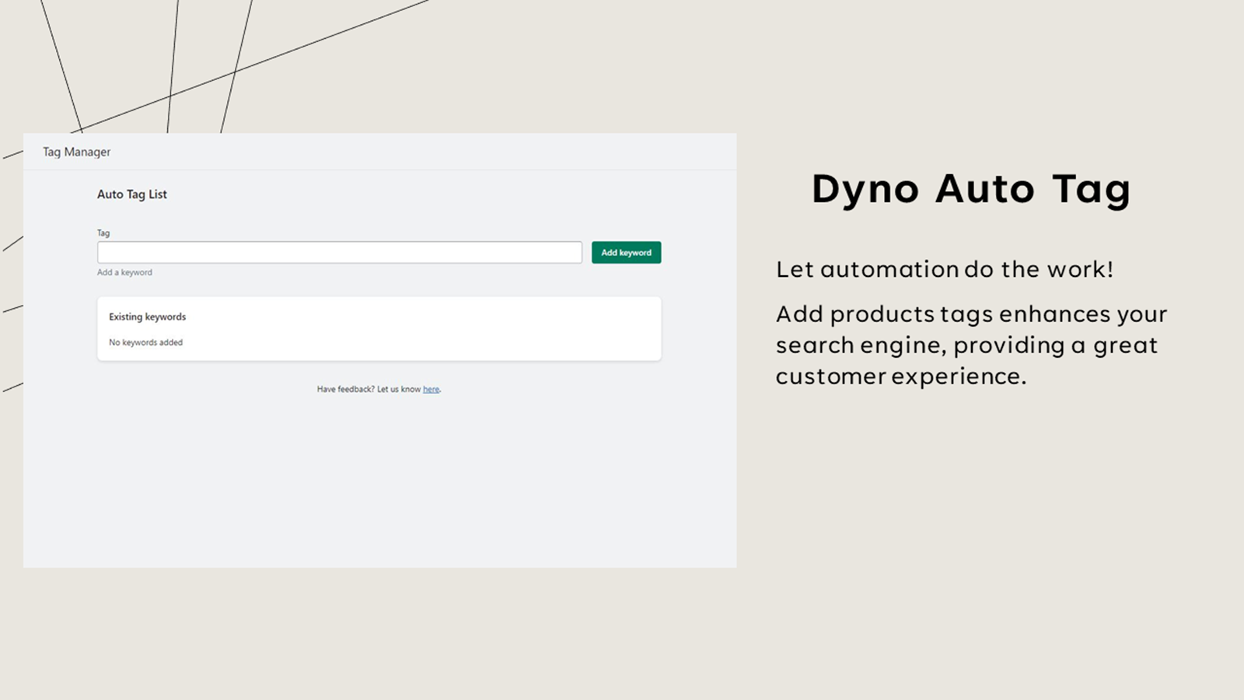Click the 'Tag' field label
The height and width of the screenshot is (700, 1244).
coord(103,233)
